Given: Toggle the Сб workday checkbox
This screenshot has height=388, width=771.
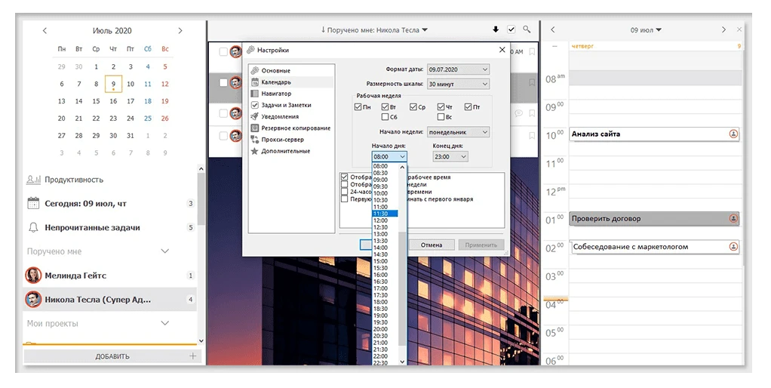Looking at the screenshot, I should pyautogui.click(x=385, y=117).
